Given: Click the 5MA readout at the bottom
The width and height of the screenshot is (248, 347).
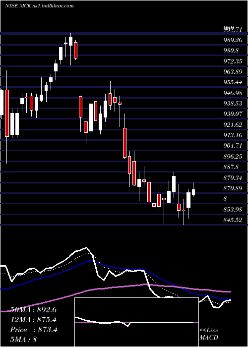Looking at the screenshot, I should pyautogui.click(x=23, y=339).
